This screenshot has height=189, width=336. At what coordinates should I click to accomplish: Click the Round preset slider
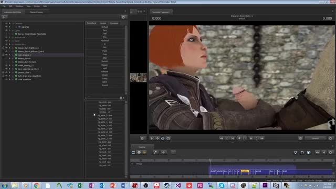pyautogui.click(x=105, y=85)
